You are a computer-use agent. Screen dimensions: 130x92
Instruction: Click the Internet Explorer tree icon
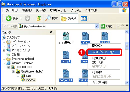[x=8, y=63]
